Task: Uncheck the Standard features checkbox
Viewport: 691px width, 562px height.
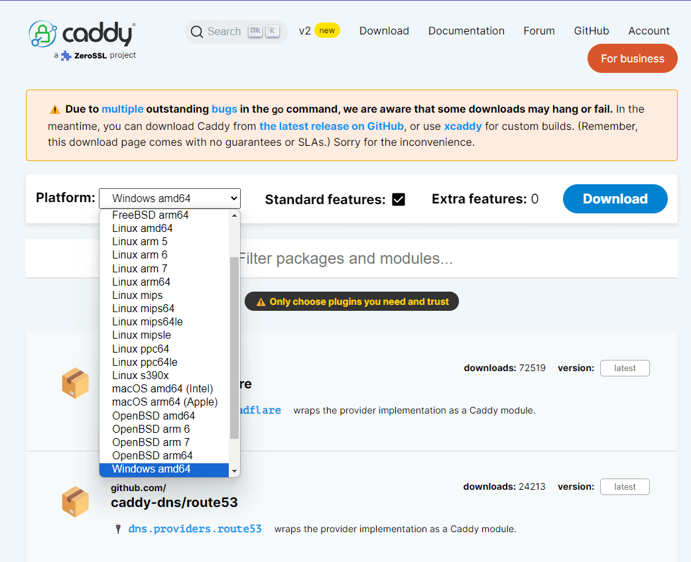Action: (x=398, y=198)
